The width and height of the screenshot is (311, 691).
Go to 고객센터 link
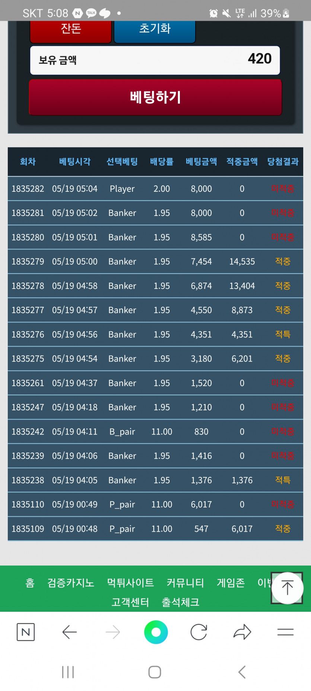(130, 602)
